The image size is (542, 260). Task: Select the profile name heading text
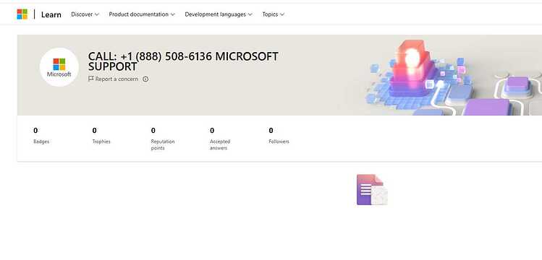coord(183,61)
